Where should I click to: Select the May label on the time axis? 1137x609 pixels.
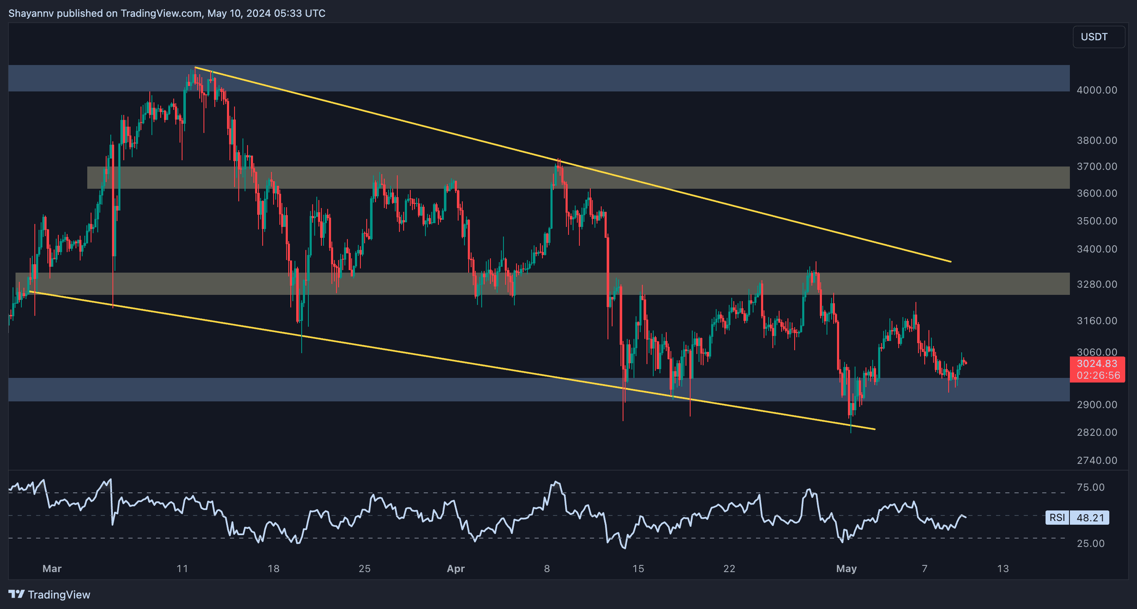coord(848,569)
